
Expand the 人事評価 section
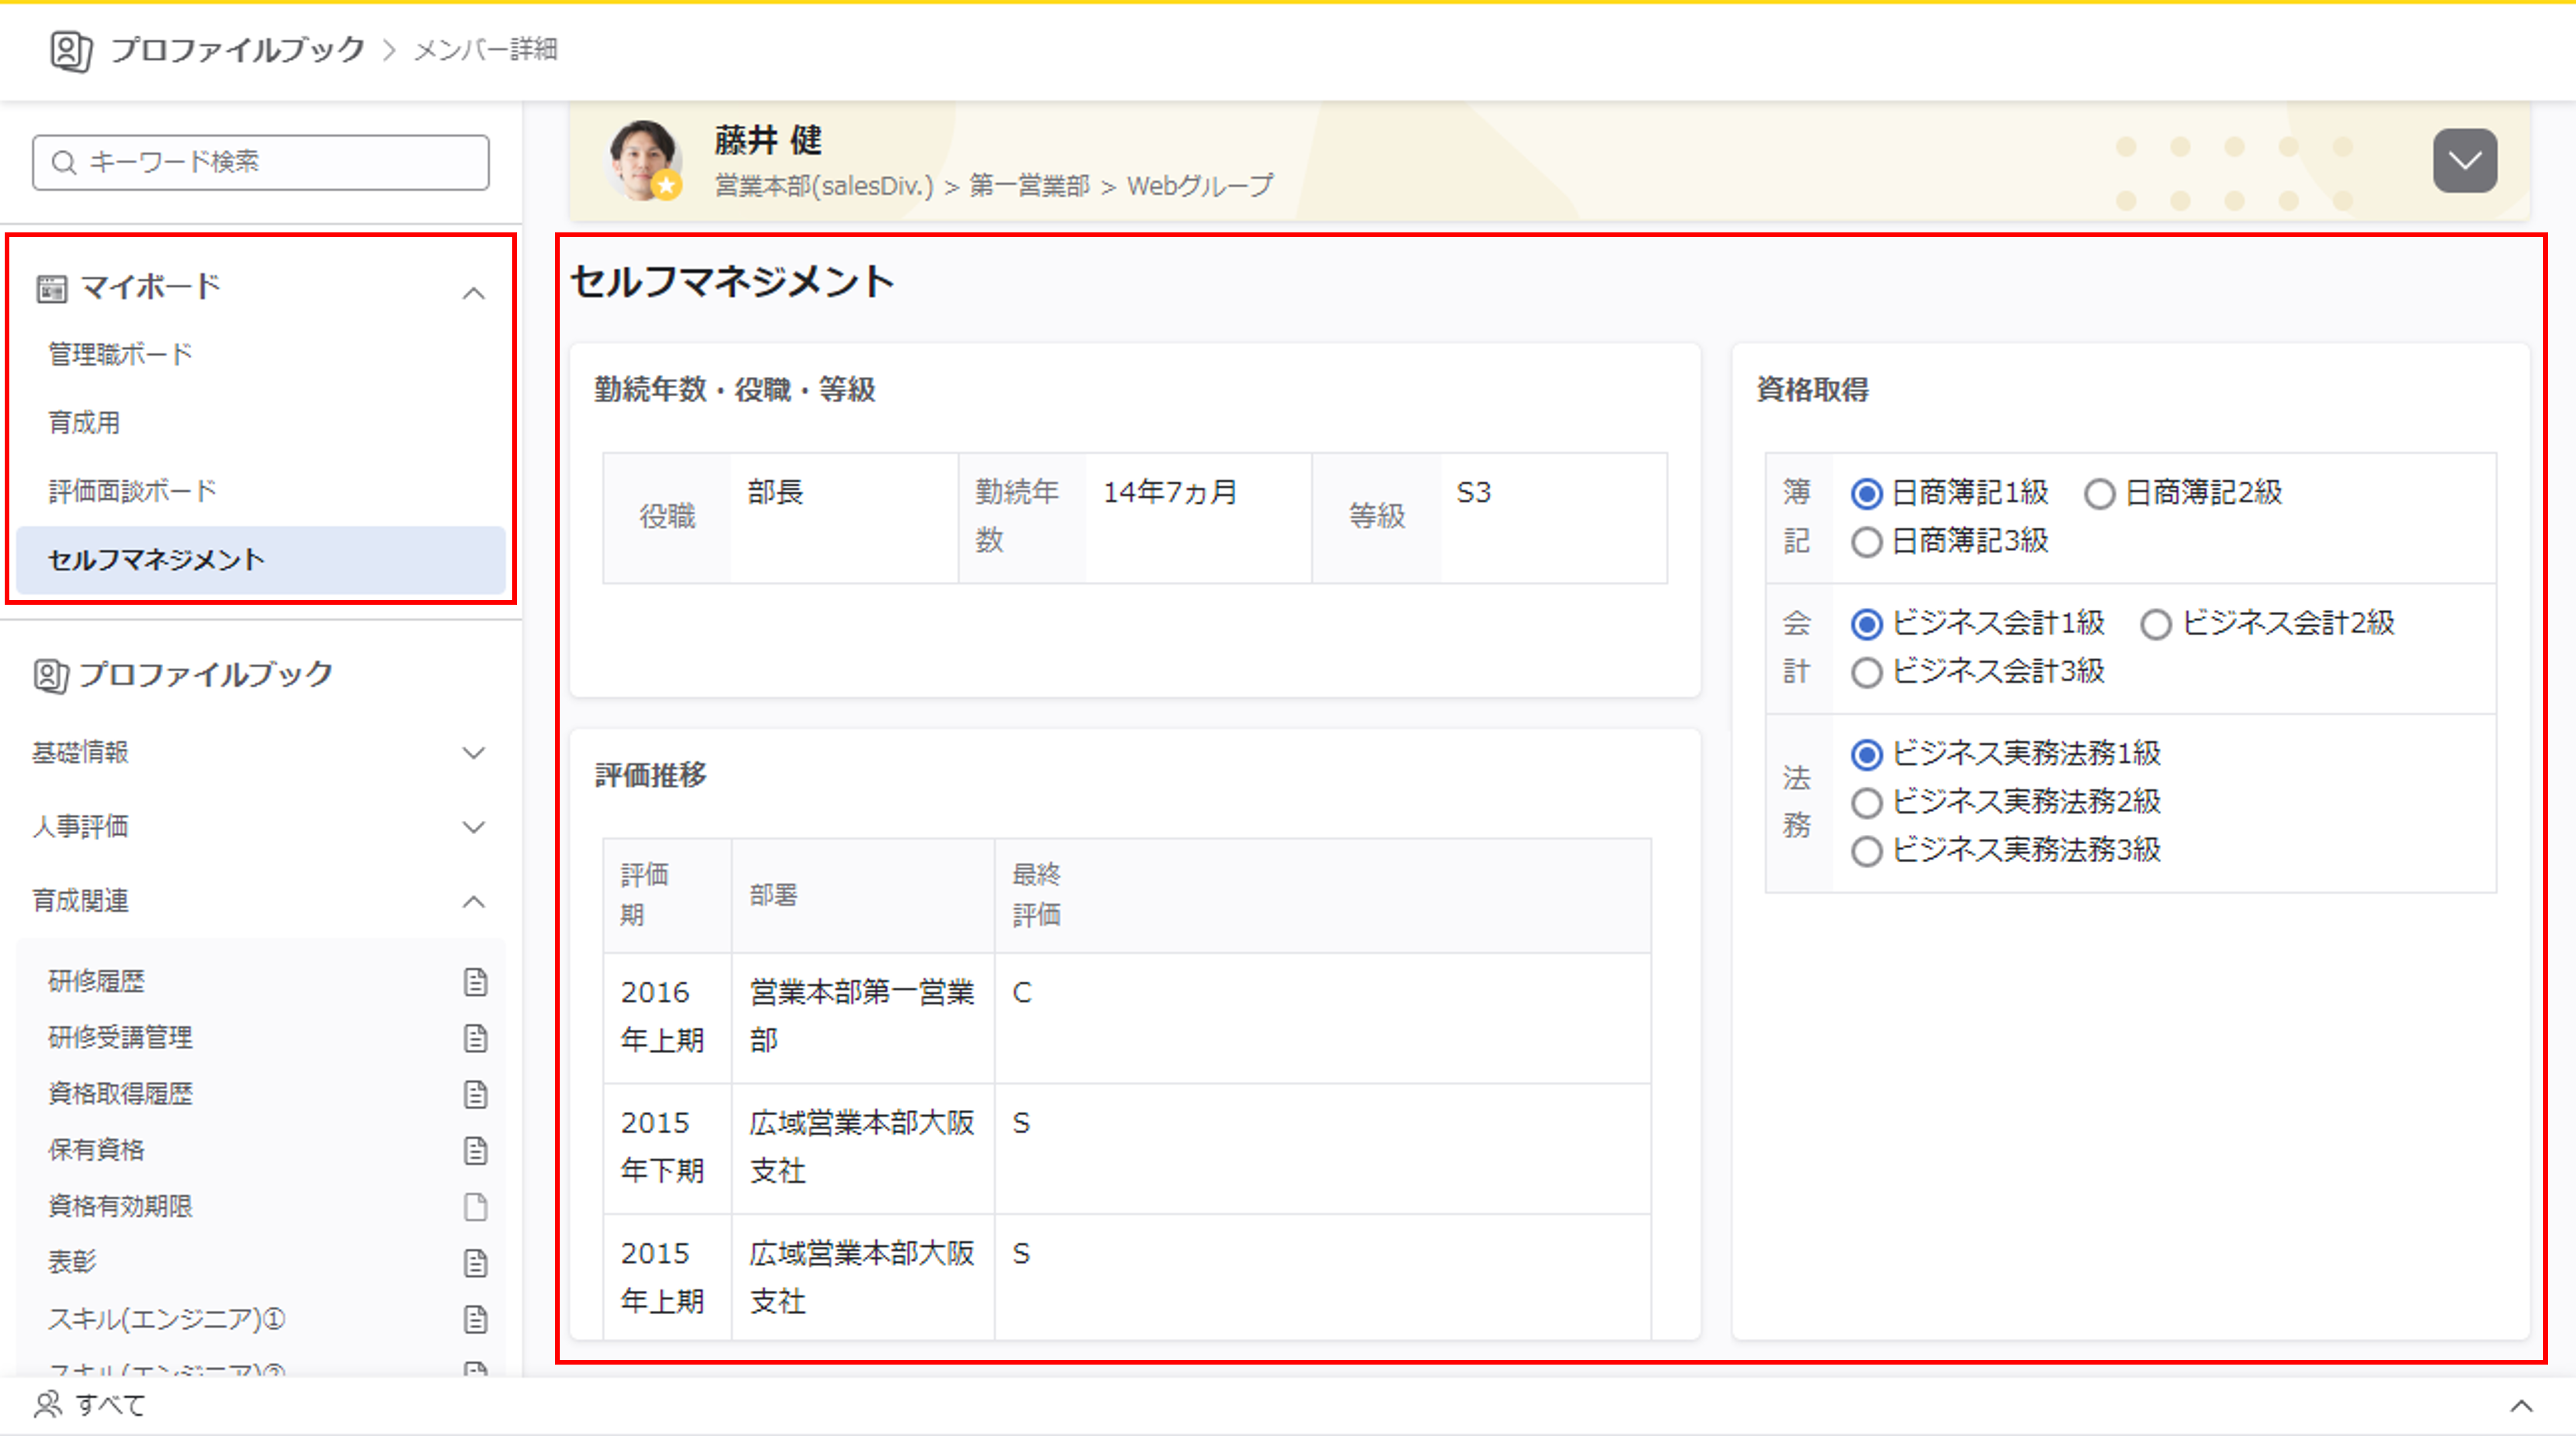(476, 828)
